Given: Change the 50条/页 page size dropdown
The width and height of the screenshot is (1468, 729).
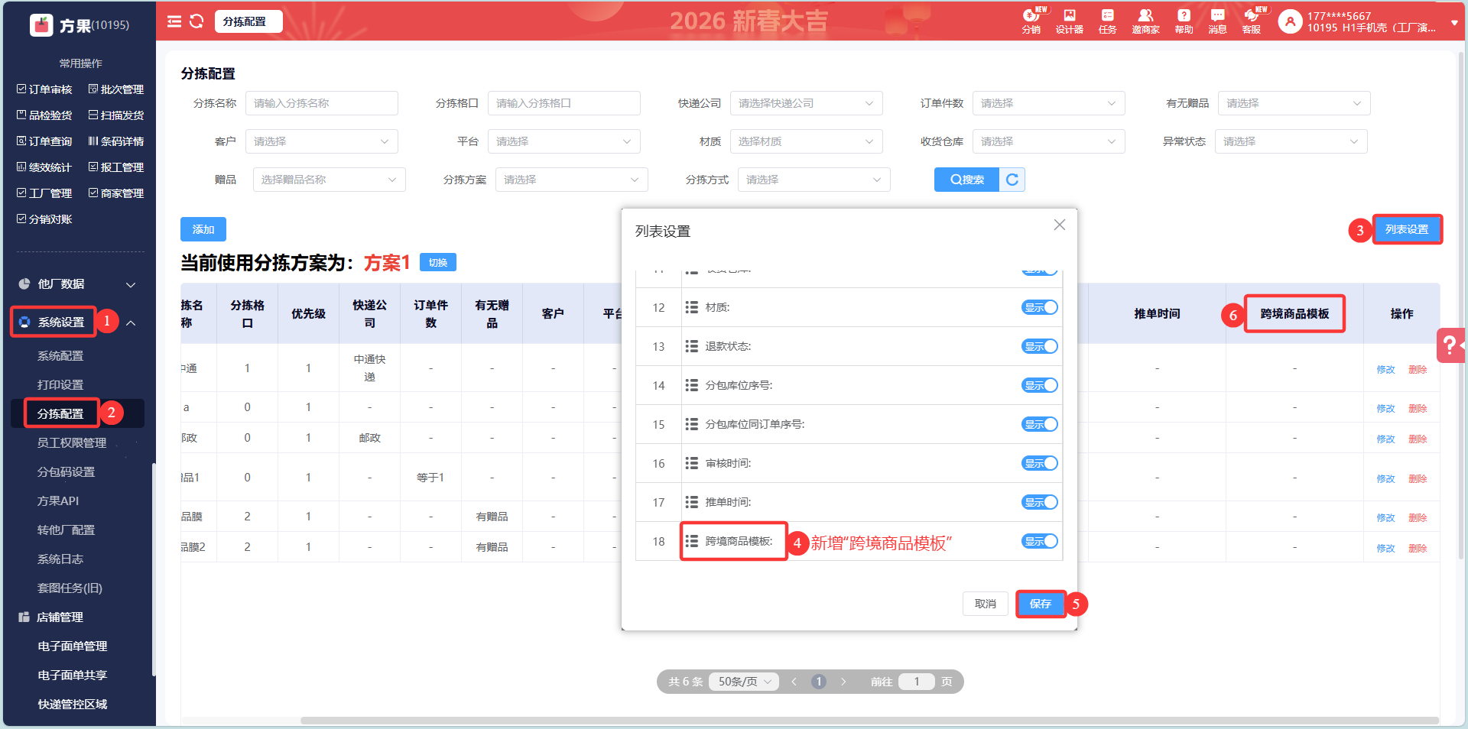Looking at the screenshot, I should 744,682.
